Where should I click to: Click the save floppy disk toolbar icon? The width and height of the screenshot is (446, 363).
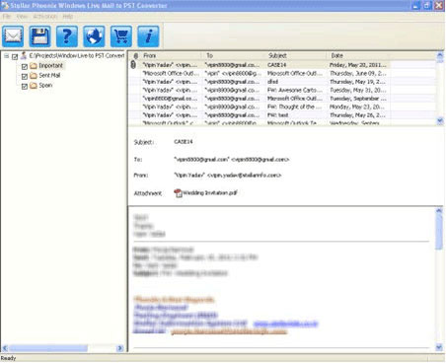point(39,36)
